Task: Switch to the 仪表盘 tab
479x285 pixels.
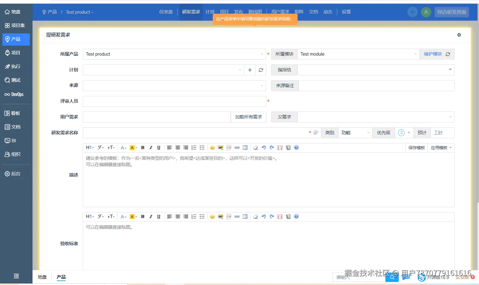Action: (166, 12)
